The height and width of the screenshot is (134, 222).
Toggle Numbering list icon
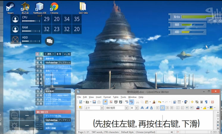(178, 108)
